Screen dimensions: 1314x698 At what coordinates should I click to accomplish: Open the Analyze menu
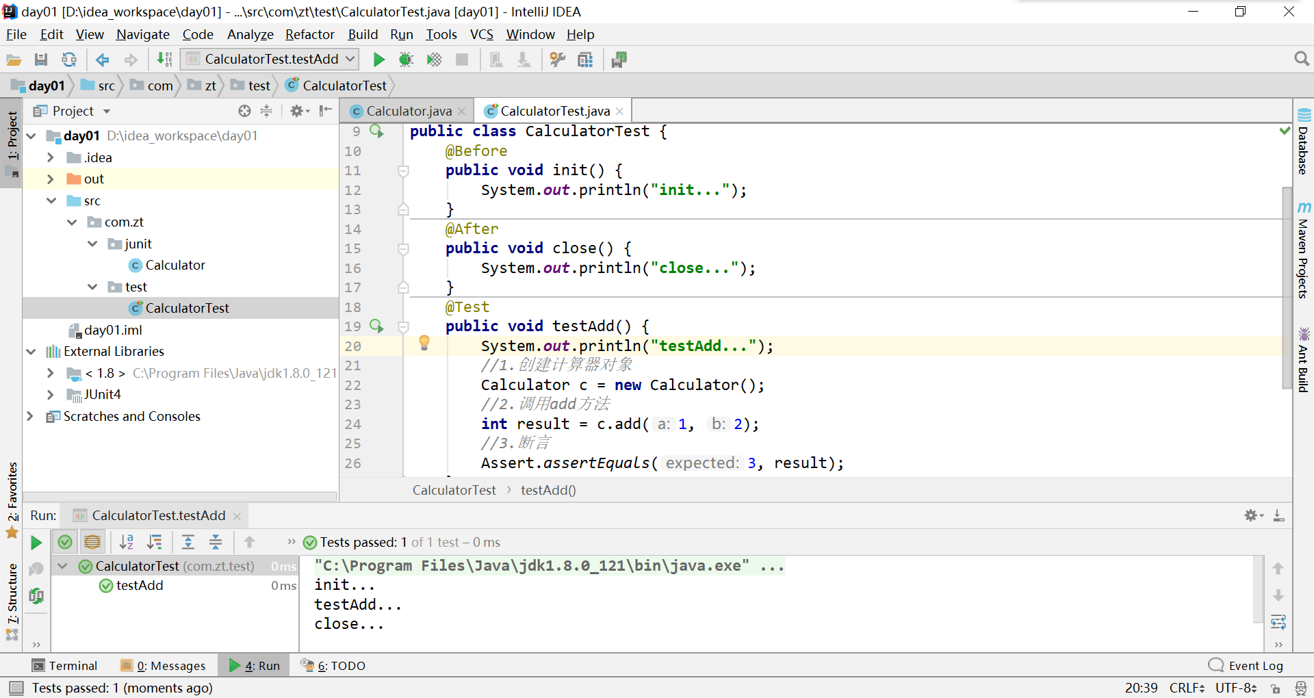(x=250, y=34)
